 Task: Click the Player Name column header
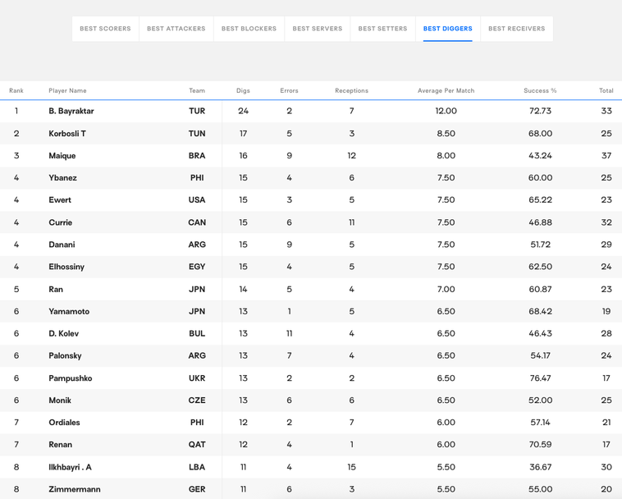67,90
